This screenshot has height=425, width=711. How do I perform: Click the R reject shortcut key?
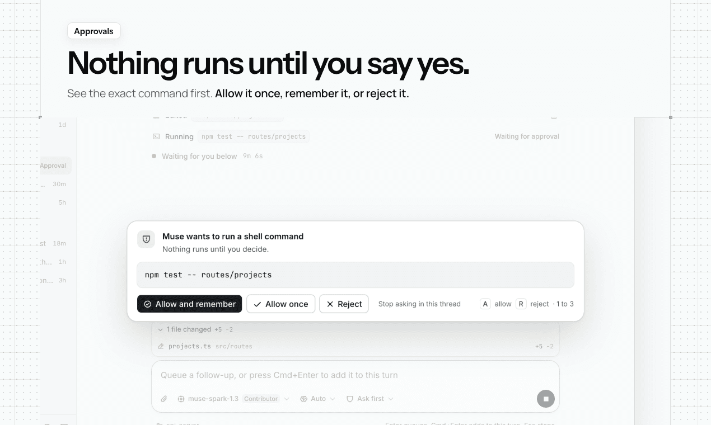click(521, 304)
